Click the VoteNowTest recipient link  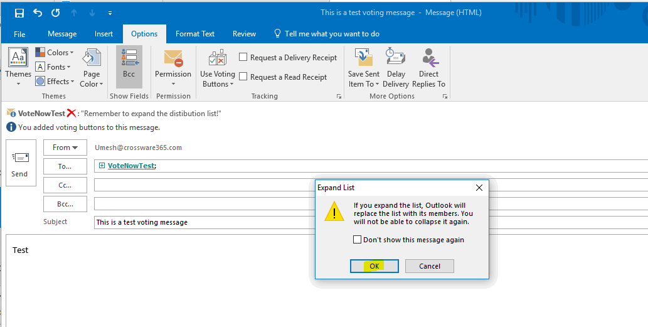coord(131,166)
